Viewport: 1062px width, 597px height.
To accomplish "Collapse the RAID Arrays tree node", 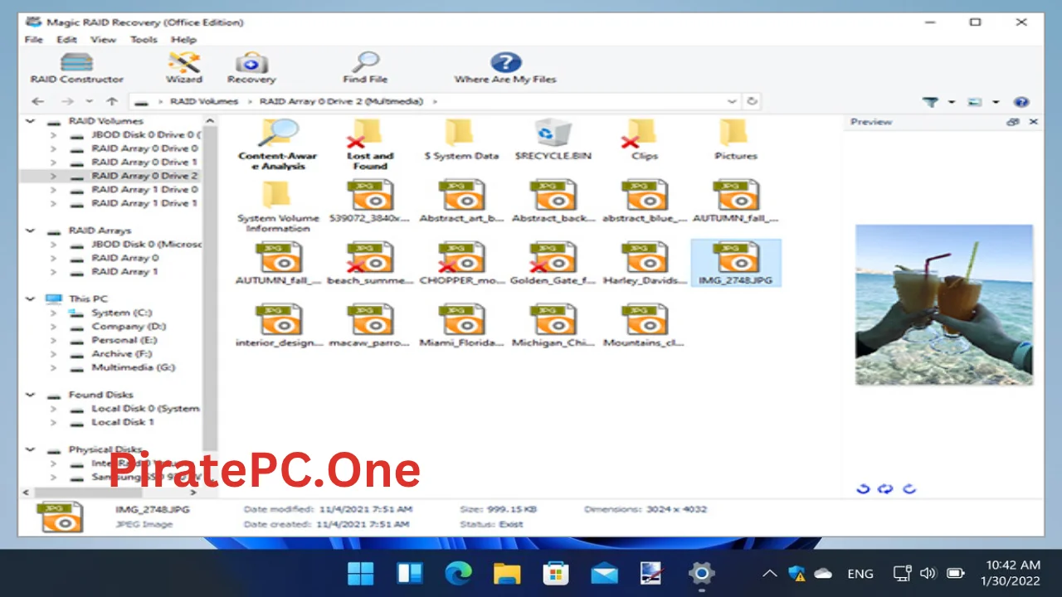I will (x=31, y=231).
